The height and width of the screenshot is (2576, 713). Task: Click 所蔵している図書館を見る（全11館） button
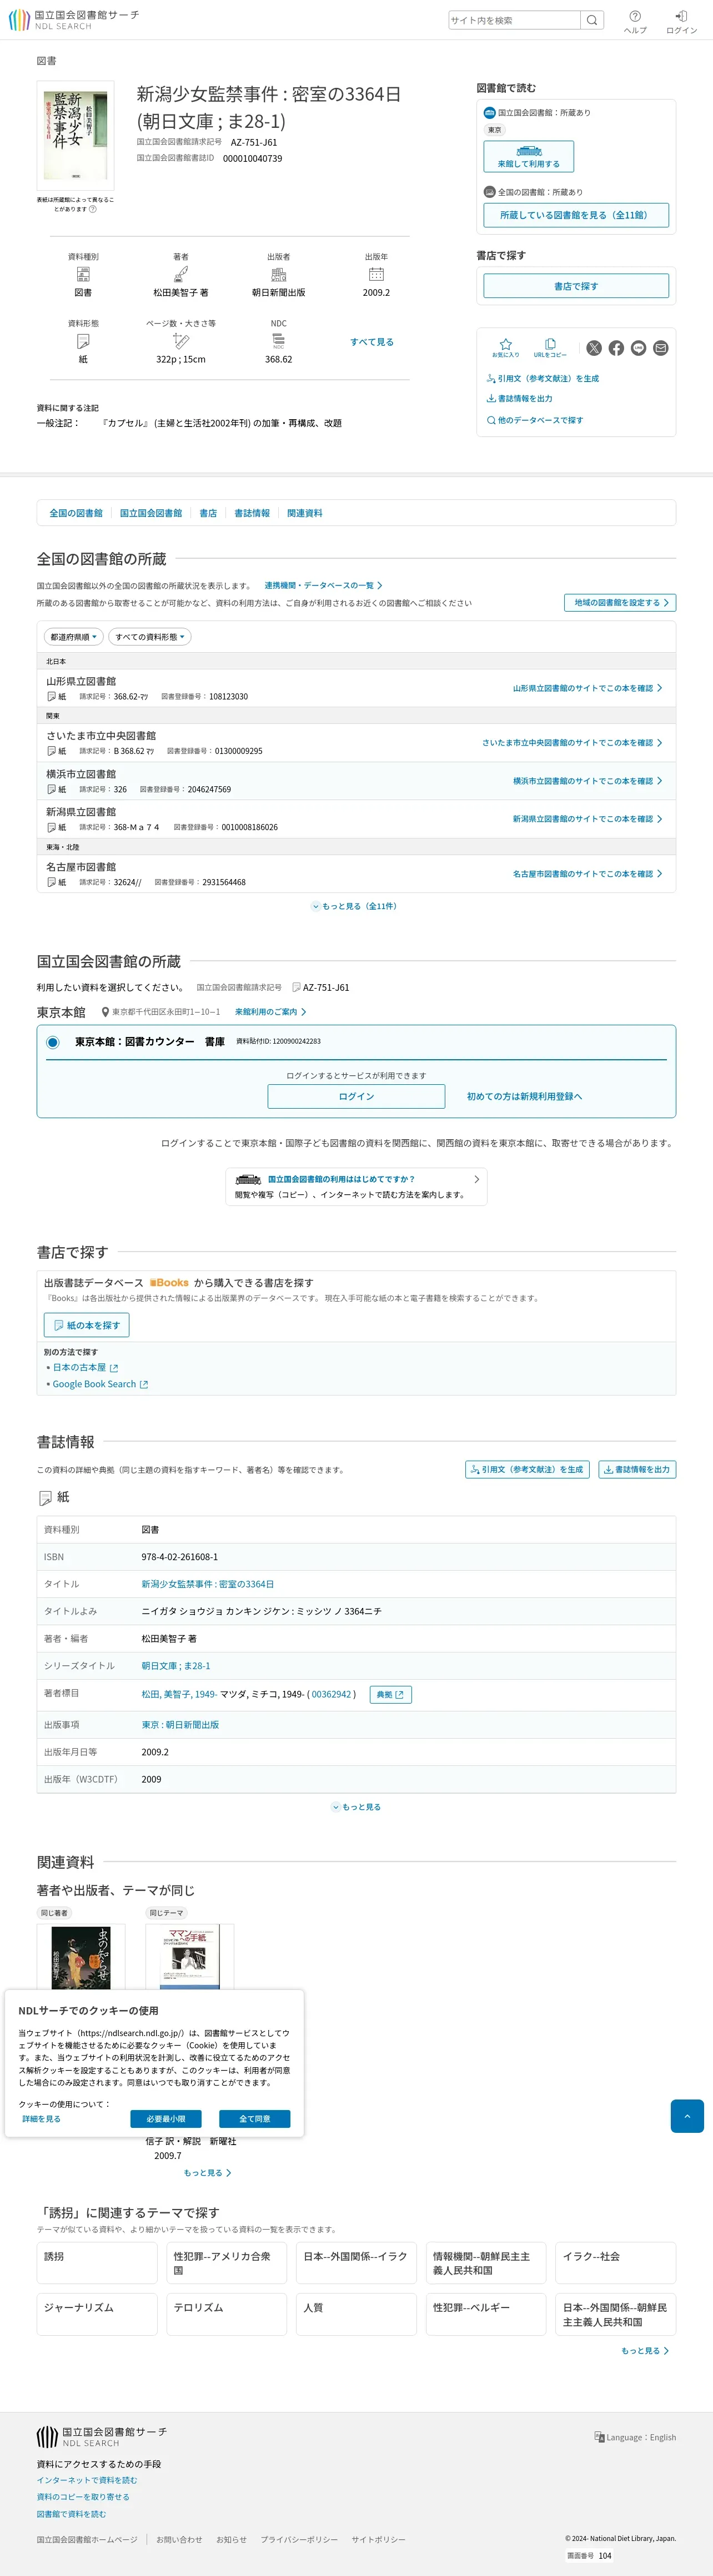click(576, 215)
